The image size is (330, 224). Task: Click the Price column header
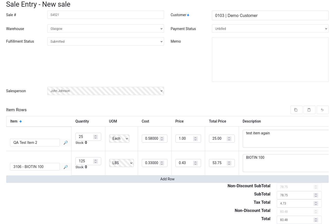coord(180,121)
